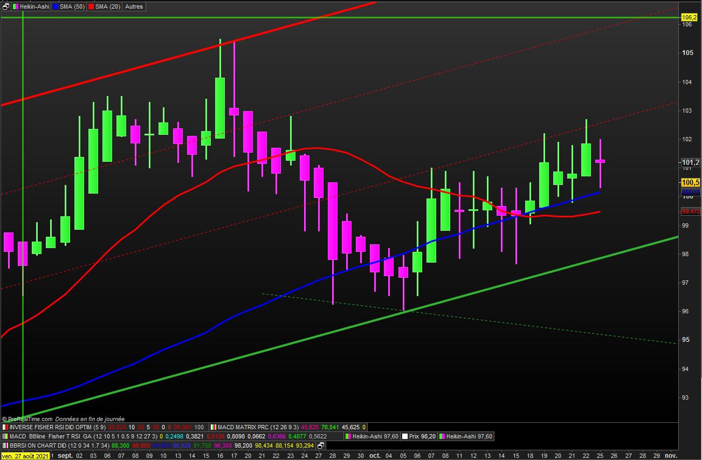Click the window detach icon beside Heikin-Ashi
The width and height of the screenshot is (702, 460).
(x=6, y=6)
